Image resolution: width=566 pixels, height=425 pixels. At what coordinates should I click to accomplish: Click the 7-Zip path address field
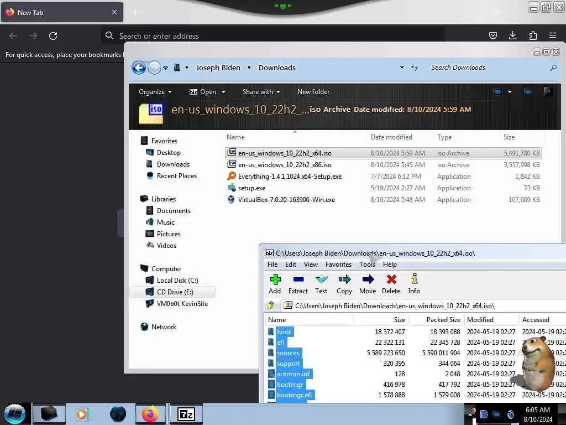(x=424, y=305)
